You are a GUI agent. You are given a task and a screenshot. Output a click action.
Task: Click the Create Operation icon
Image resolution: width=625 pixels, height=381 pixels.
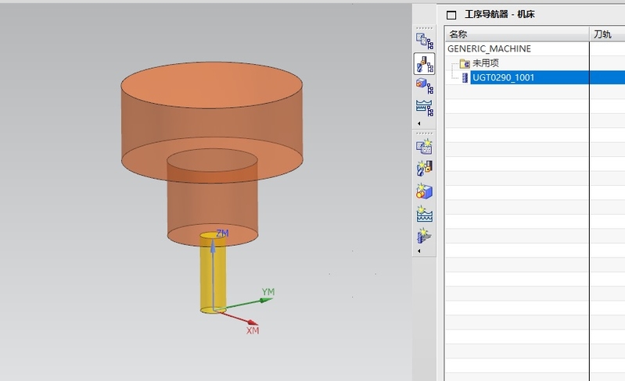[424, 235]
